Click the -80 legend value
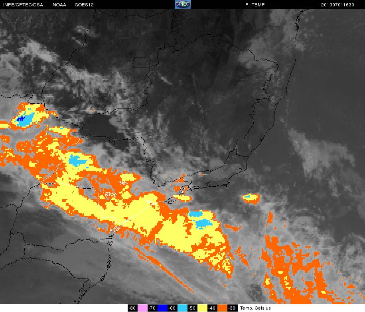This screenshot has height=312, width=365. point(133,308)
